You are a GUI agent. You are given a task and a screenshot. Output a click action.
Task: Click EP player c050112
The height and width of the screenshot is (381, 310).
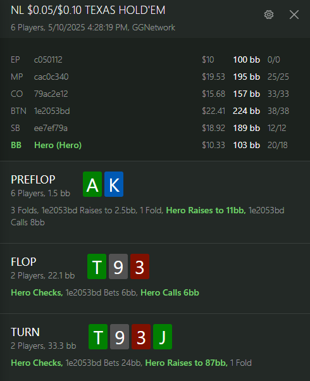pyautogui.click(x=155, y=59)
